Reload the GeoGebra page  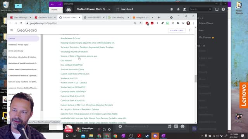pyautogui.click(x=21, y=23)
